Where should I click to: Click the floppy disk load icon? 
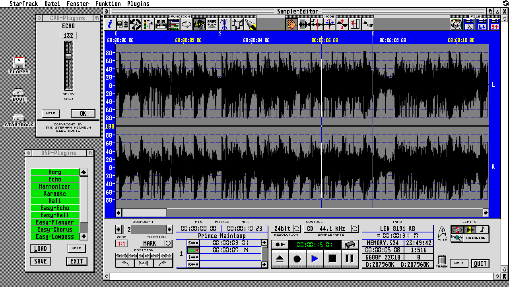482,24
